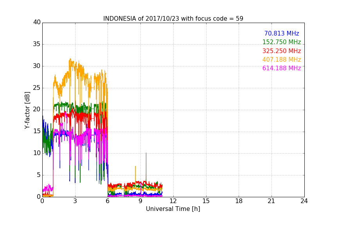Image resolution: width=338 pixels, height=225 pixels.
Task: Select the blue 70.813 MHz legend label
Action: point(282,33)
